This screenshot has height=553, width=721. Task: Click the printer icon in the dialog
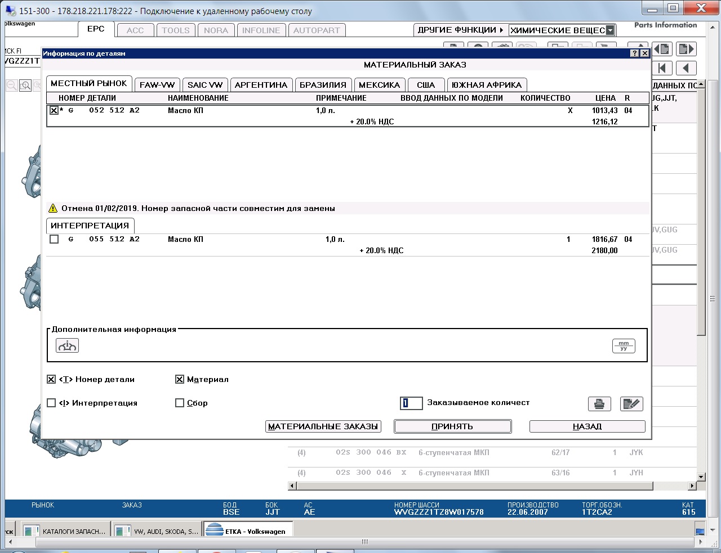click(599, 404)
